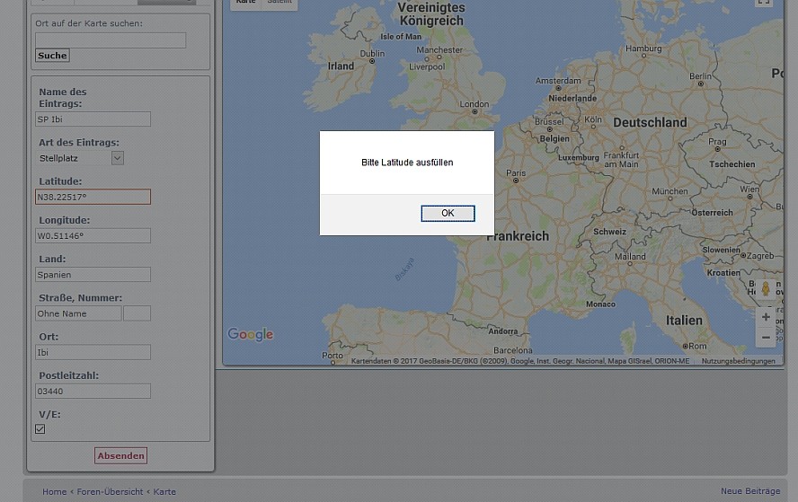Click the München label on the map

click(x=669, y=191)
